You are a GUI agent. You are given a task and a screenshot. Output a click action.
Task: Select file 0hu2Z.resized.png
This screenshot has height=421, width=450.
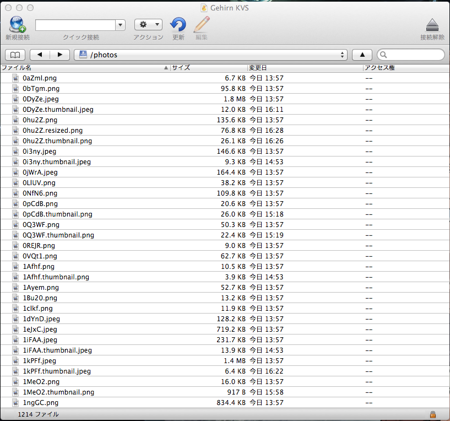click(x=52, y=131)
